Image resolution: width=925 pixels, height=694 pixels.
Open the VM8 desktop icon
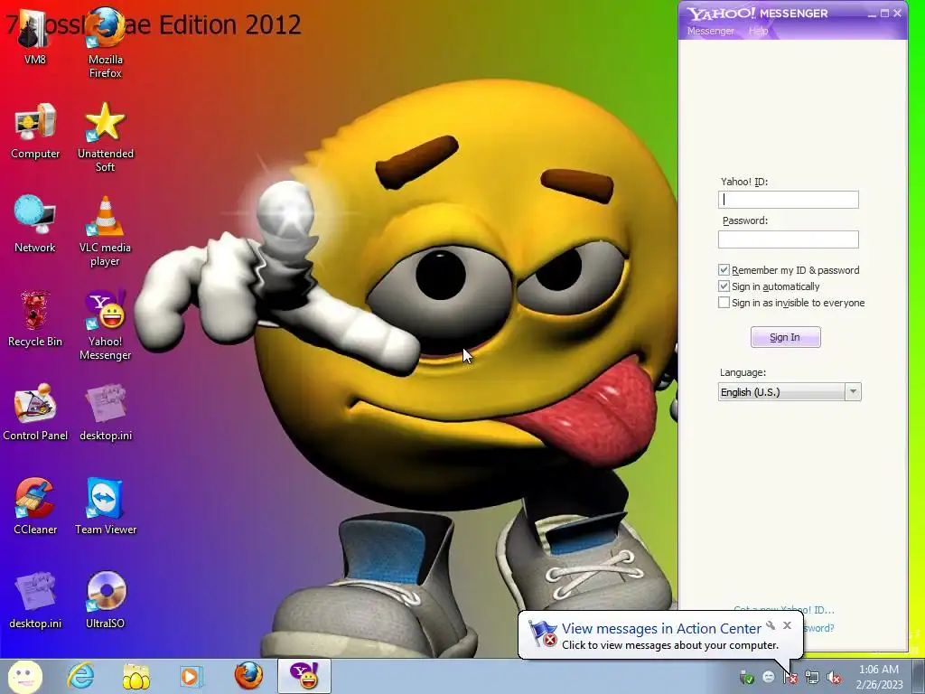(35, 36)
